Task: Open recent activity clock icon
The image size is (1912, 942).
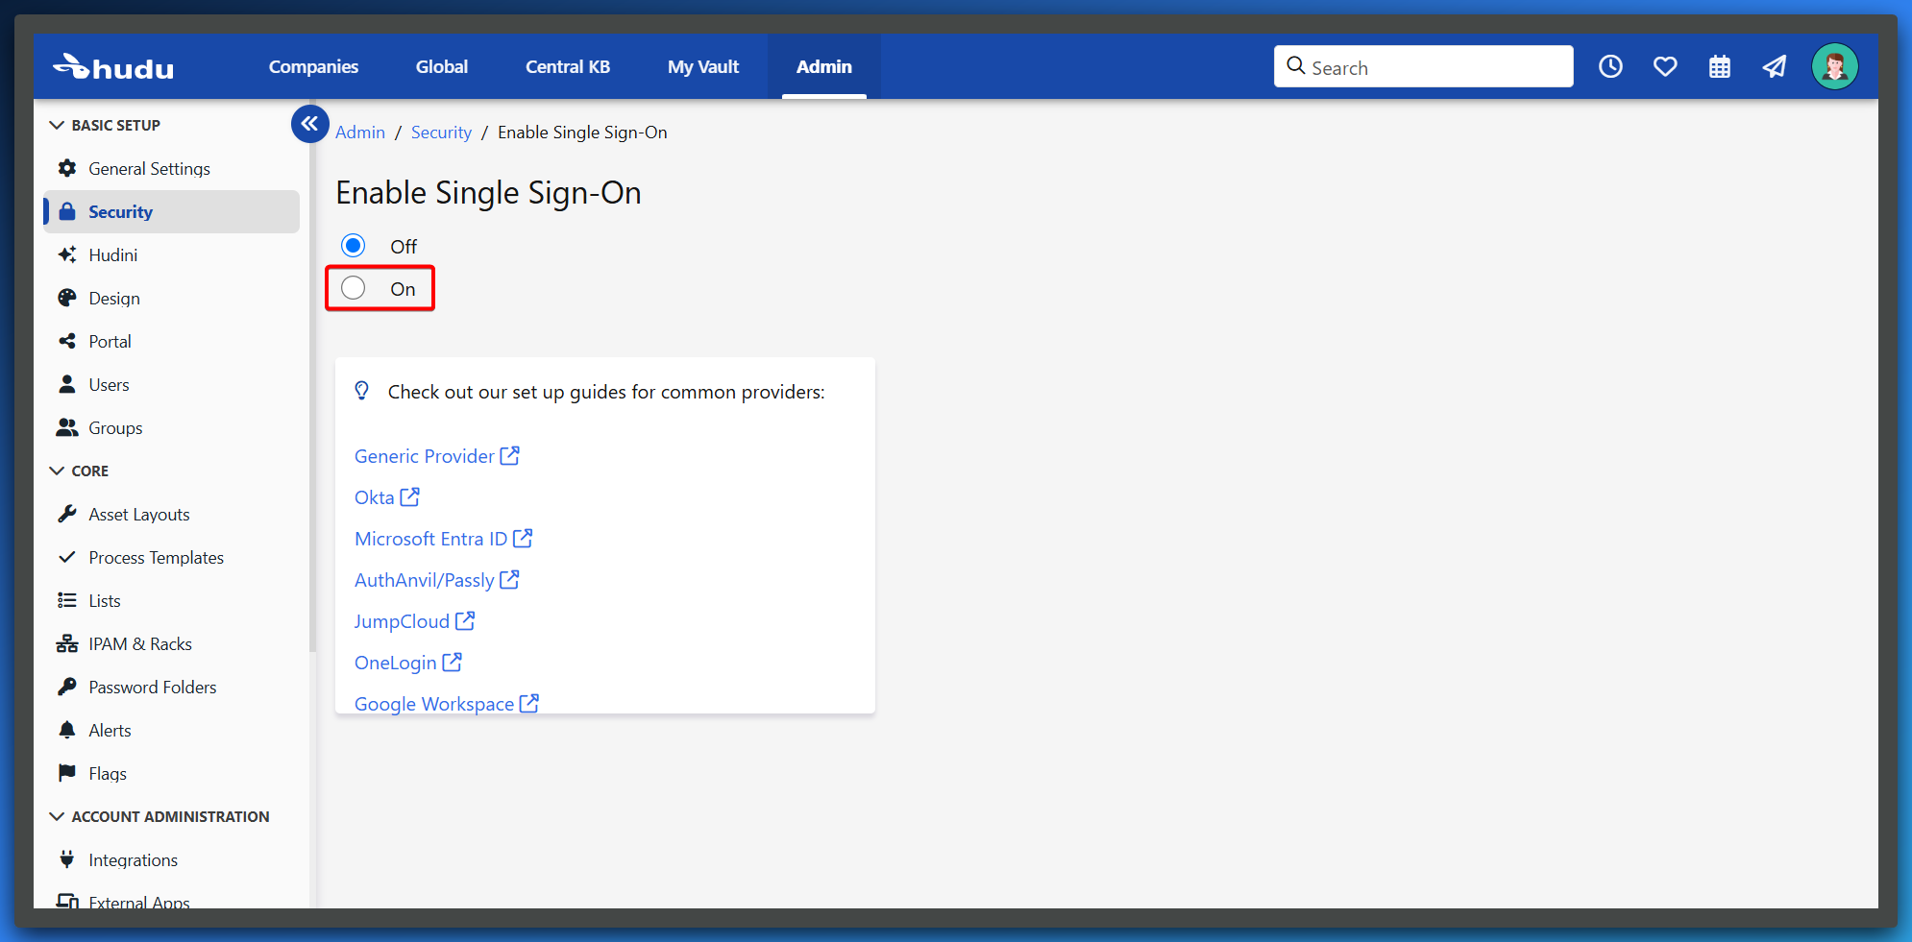Action: pyautogui.click(x=1610, y=66)
